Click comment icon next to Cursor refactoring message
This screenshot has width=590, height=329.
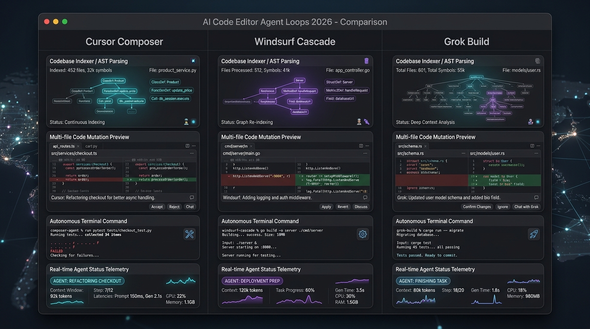[192, 197]
